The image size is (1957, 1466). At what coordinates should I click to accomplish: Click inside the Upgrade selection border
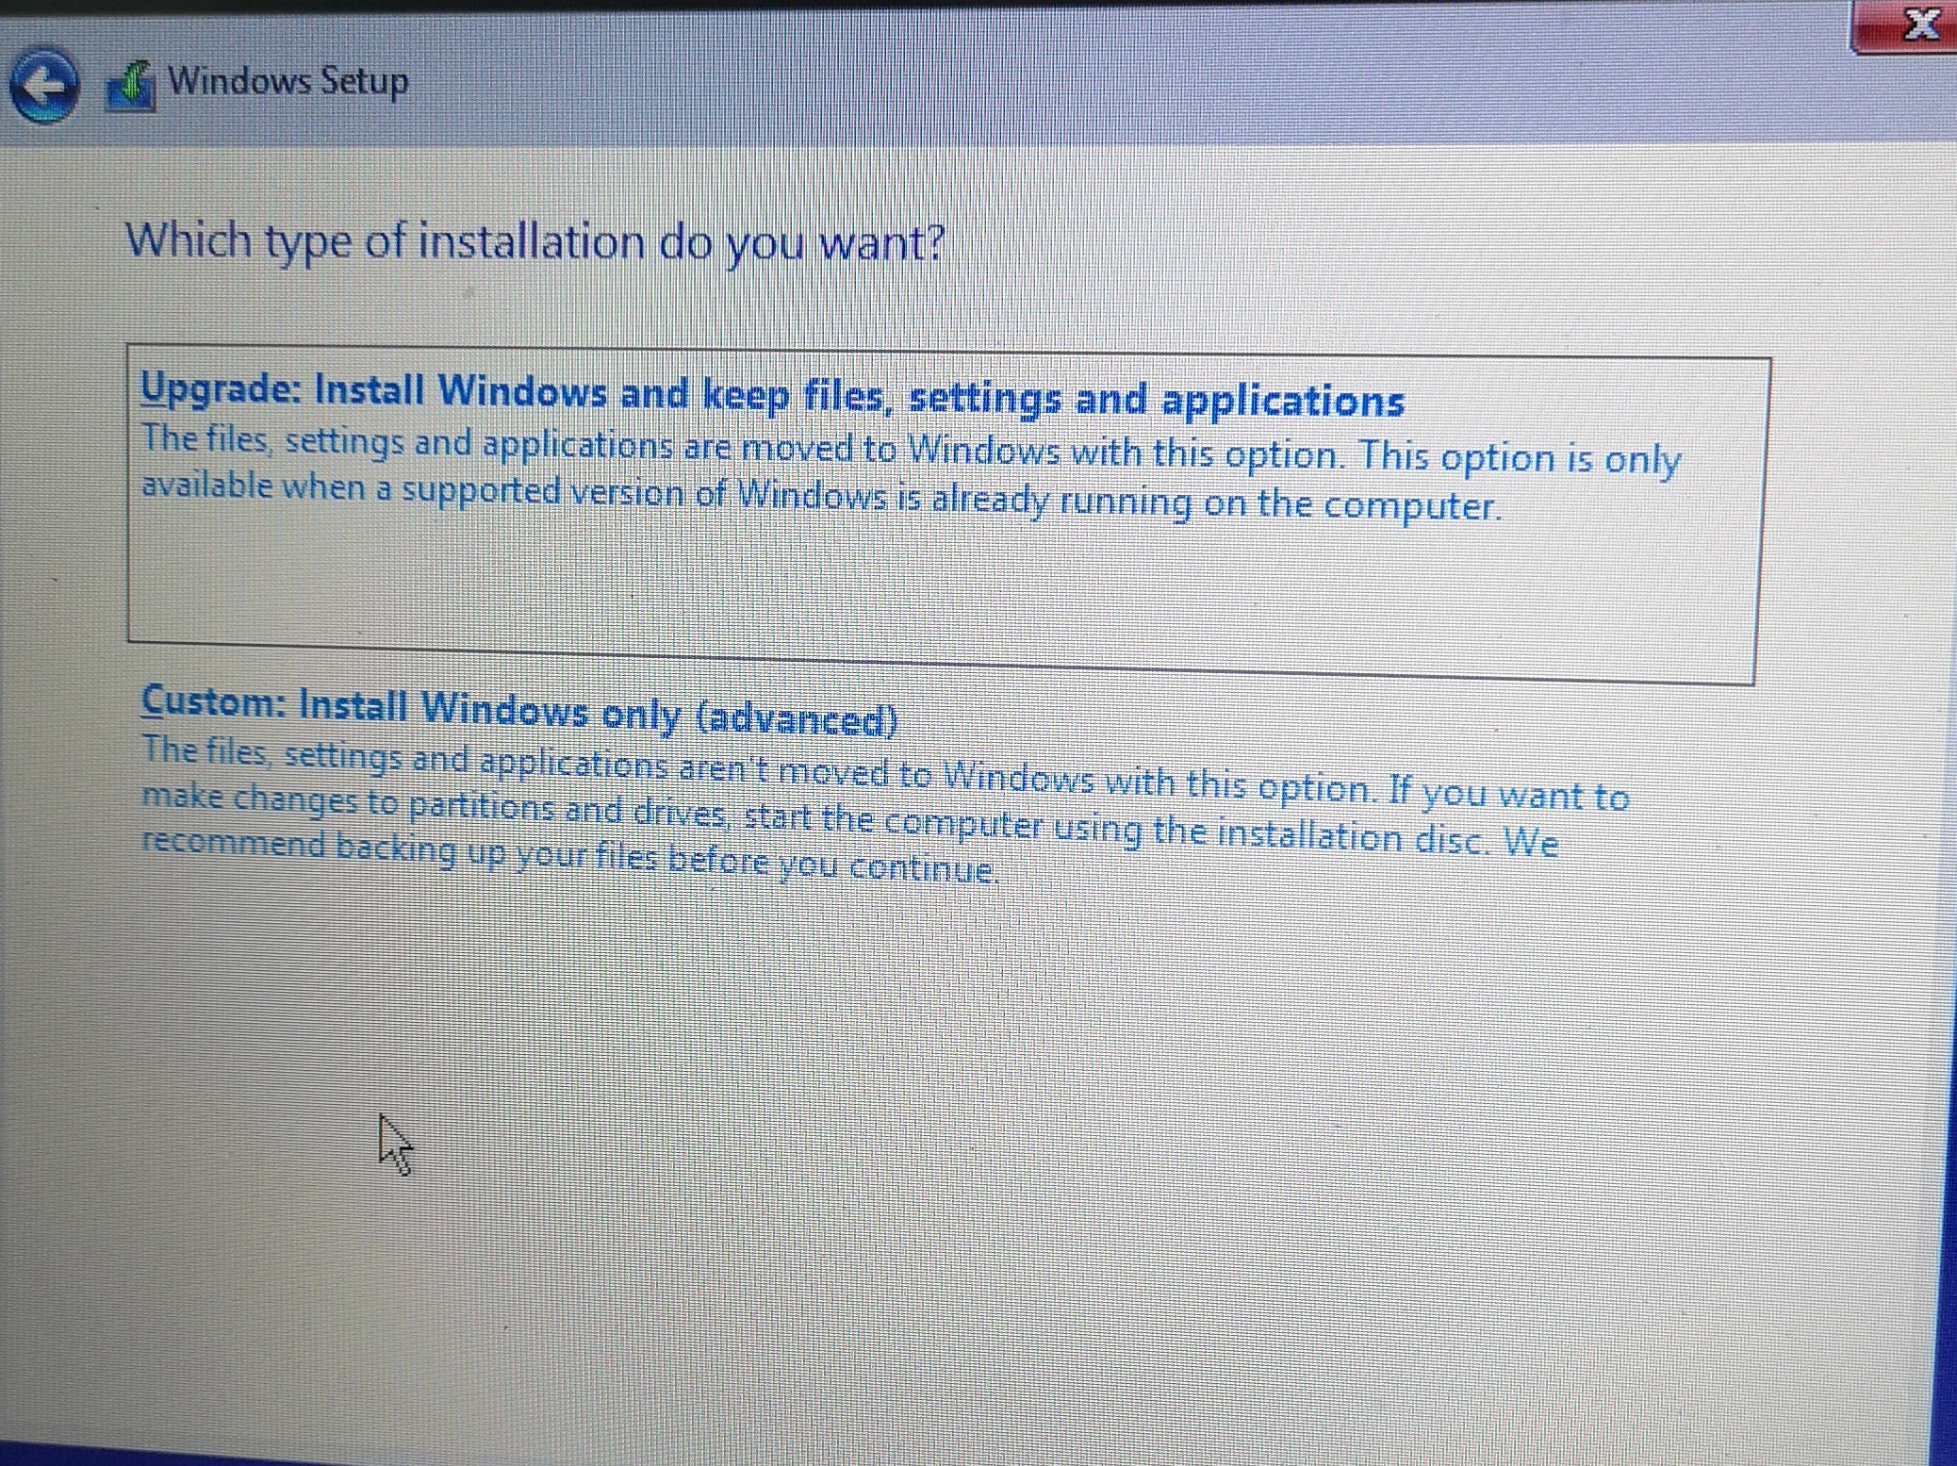(x=943, y=585)
